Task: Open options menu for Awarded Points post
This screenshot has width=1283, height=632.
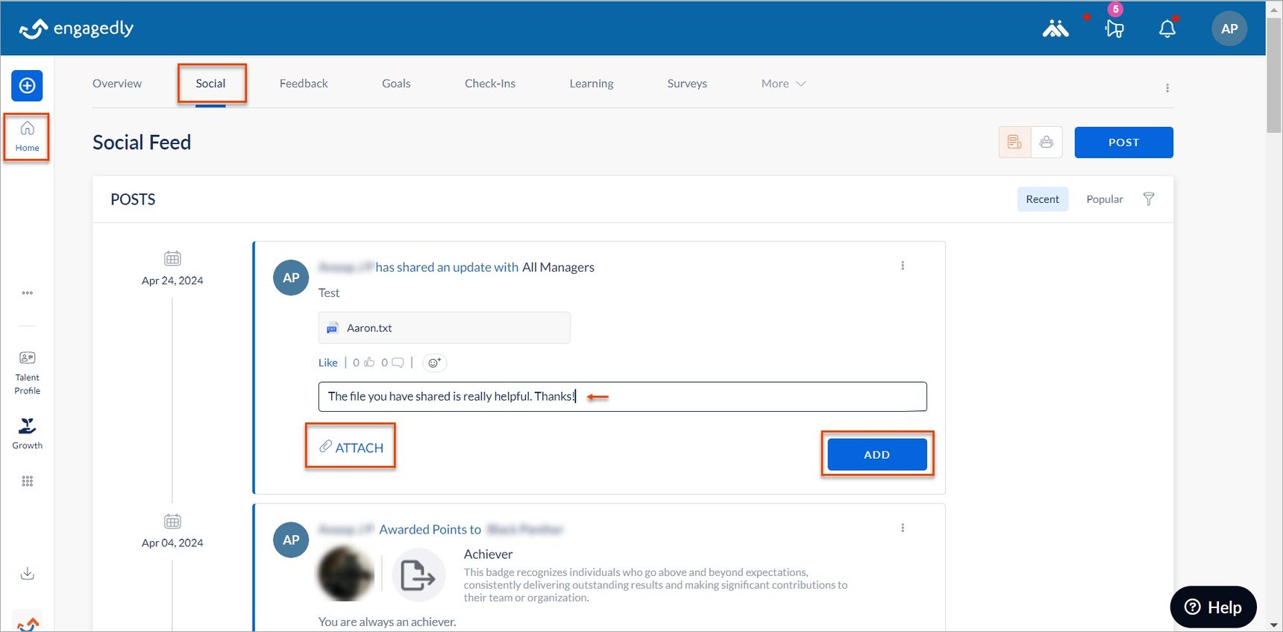Action: tap(903, 528)
